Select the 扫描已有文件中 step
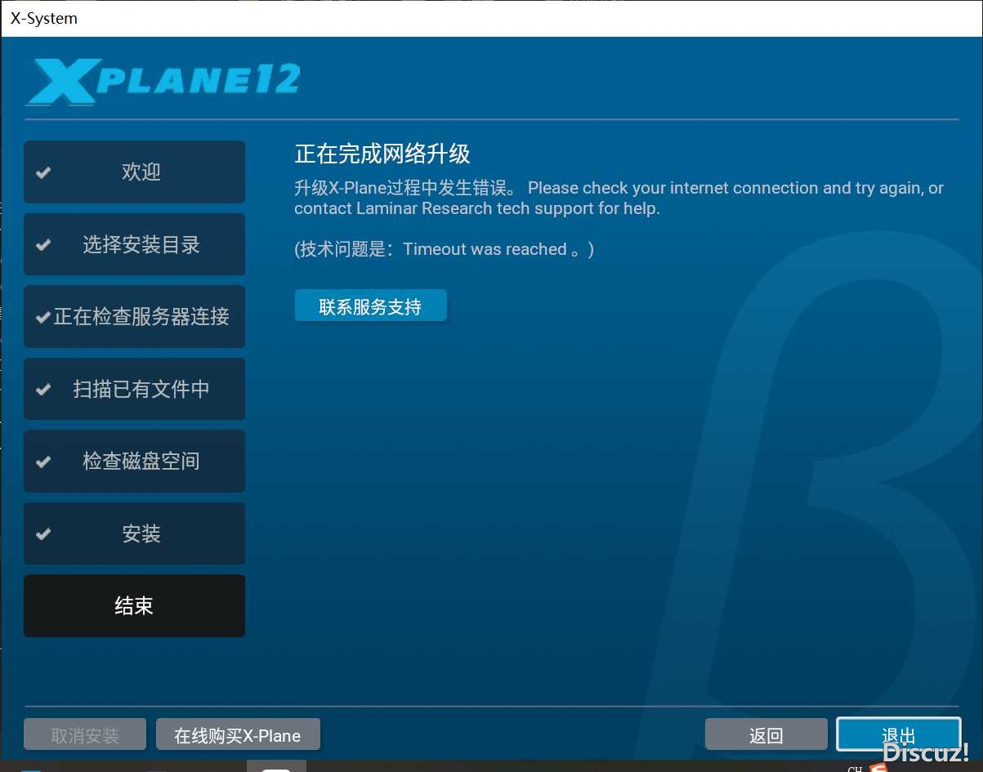The width and height of the screenshot is (983, 772). coord(134,389)
